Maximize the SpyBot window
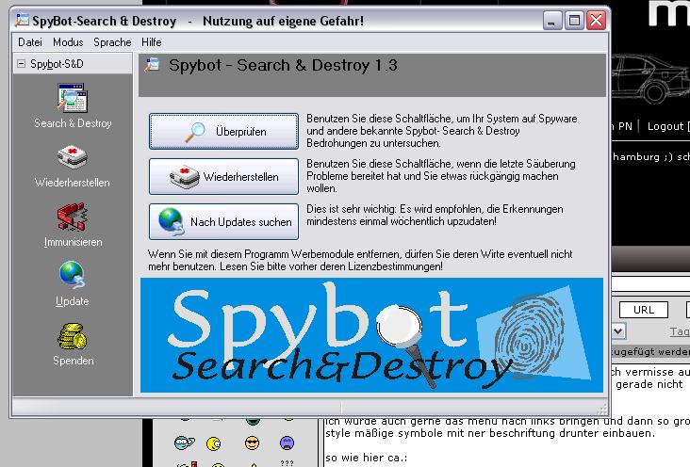This screenshot has height=467, width=690. [x=574, y=21]
